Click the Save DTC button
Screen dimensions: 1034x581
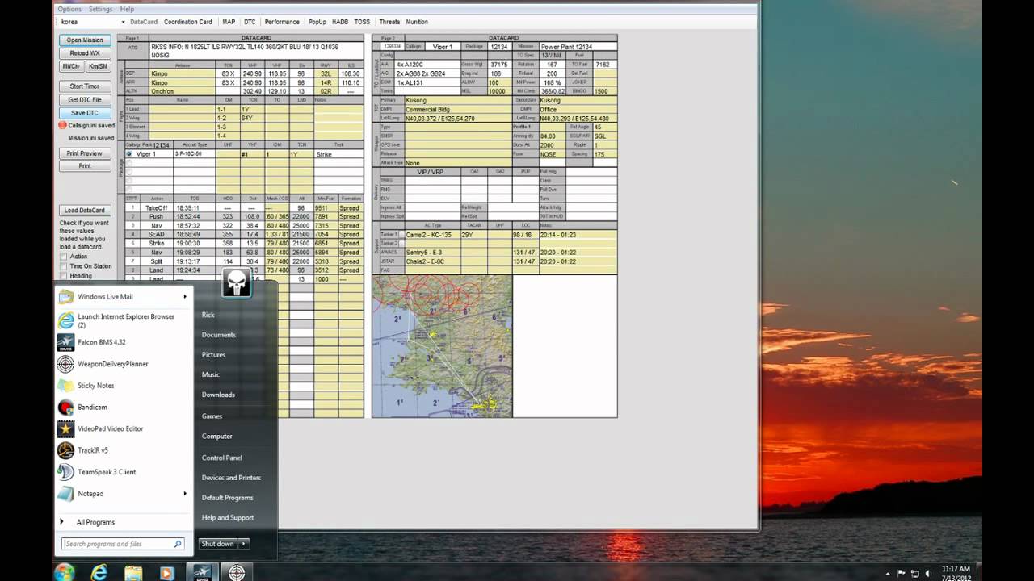pos(85,113)
